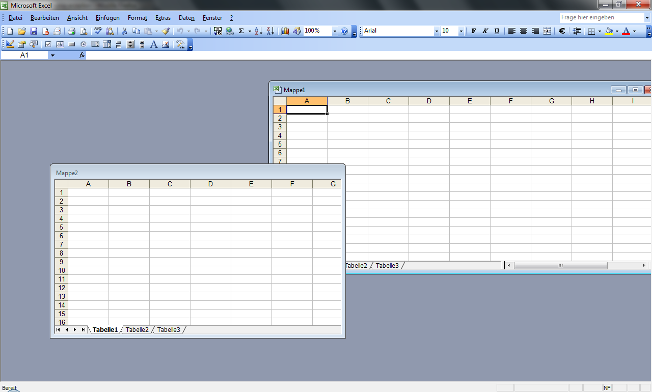Click the Format Painter brush icon
652x392 pixels.
tap(166, 31)
